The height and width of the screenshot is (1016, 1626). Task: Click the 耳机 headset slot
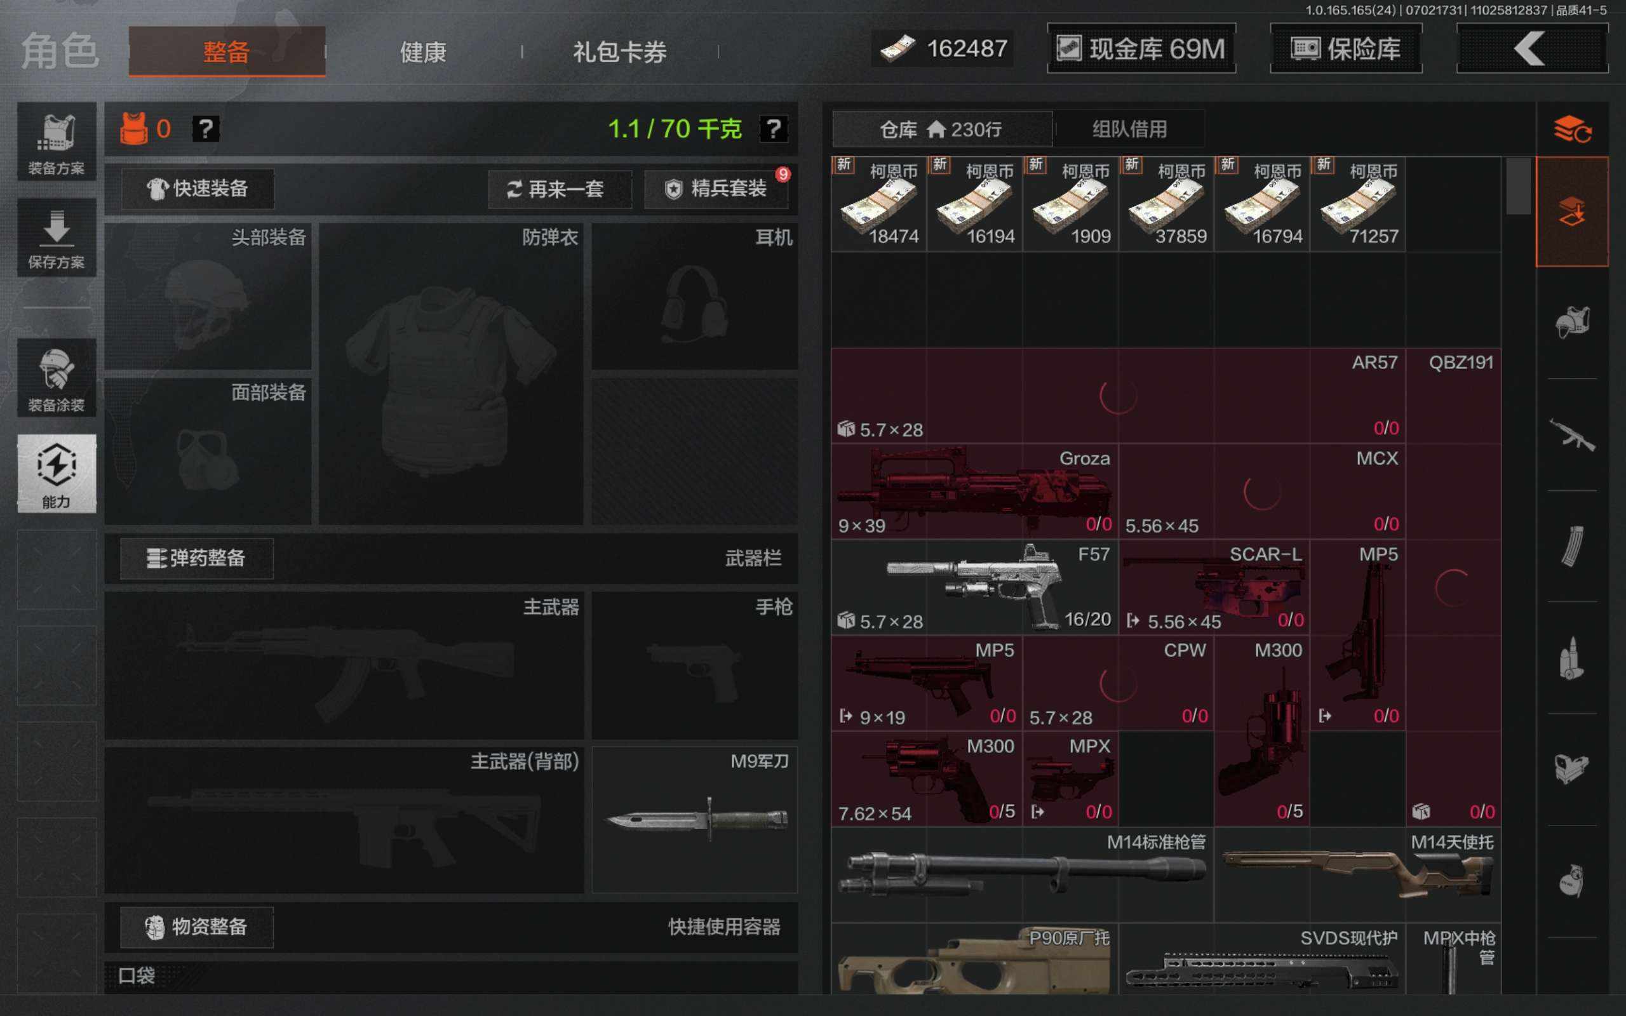(695, 297)
